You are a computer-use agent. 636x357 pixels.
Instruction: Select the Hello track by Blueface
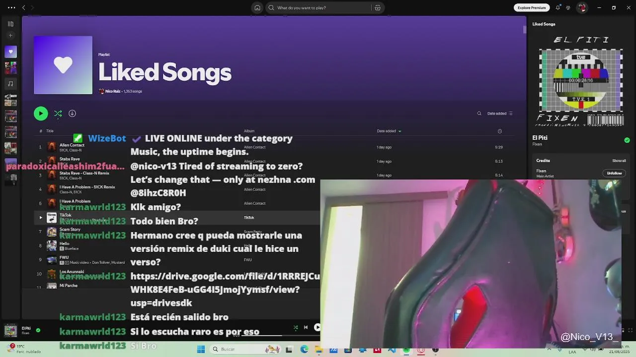click(x=65, y=243)
